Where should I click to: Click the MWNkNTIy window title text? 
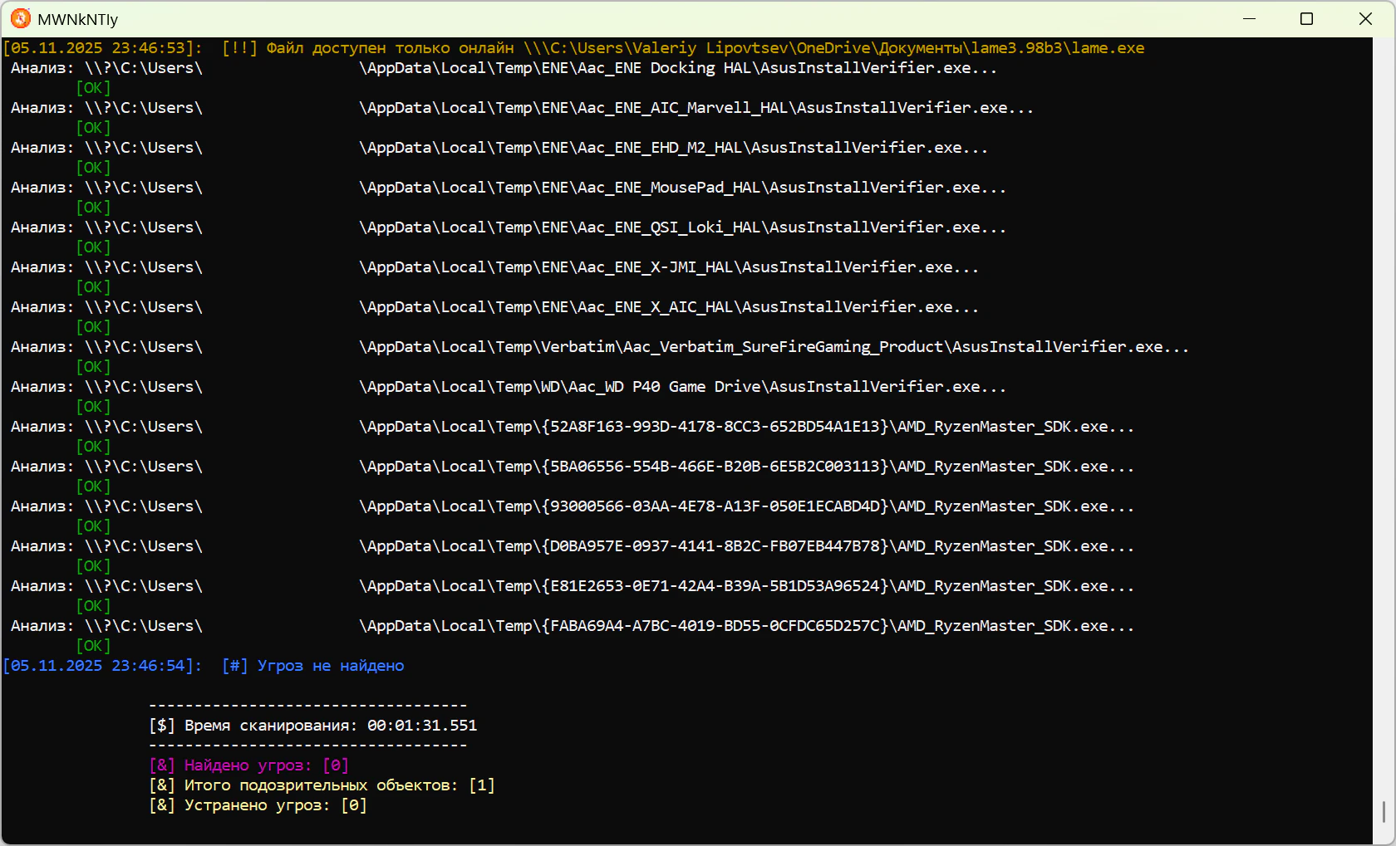tap(78, 19)
